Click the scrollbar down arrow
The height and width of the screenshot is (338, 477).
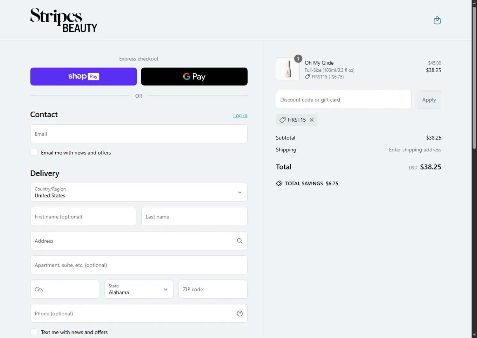tap(474, 335)
